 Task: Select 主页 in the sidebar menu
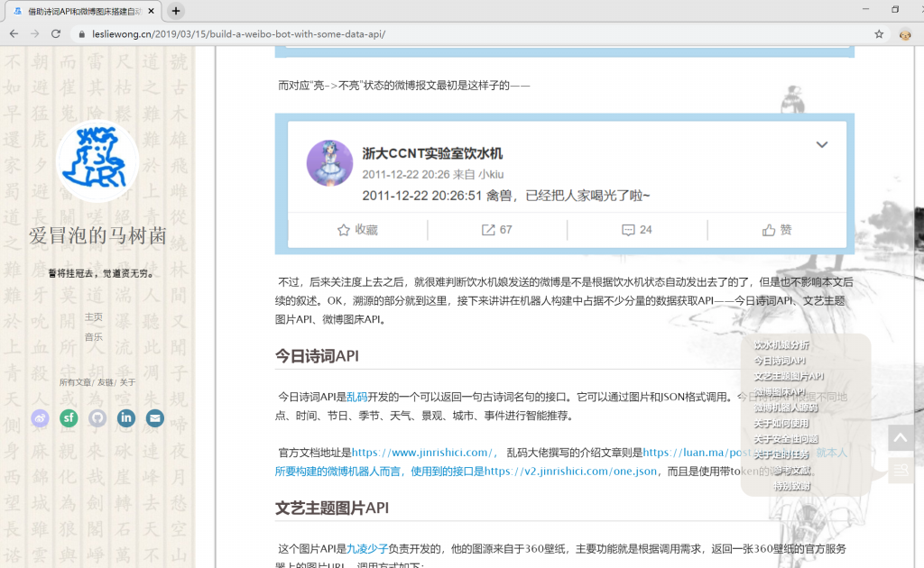pos(94,317)
